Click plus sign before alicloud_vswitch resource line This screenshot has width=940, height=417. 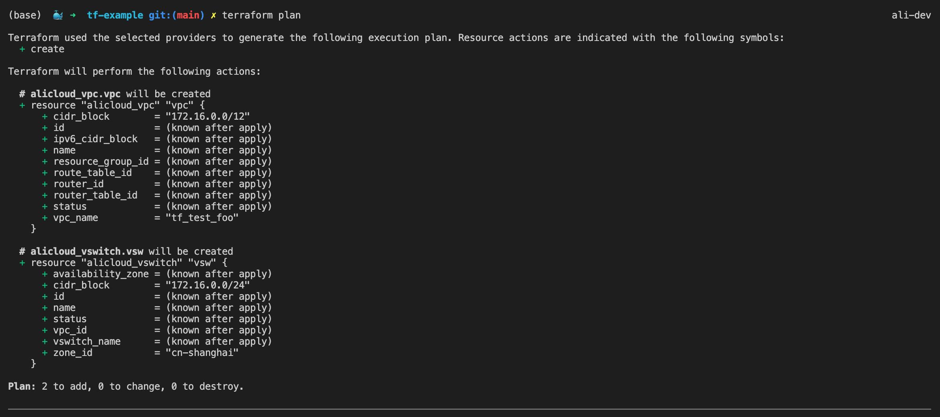coord(22,263)
